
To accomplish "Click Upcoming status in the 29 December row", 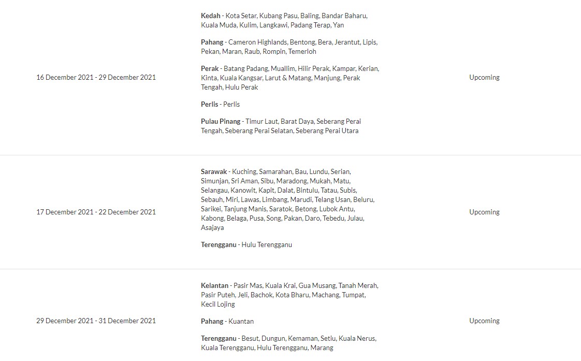I will coord(484,321).
